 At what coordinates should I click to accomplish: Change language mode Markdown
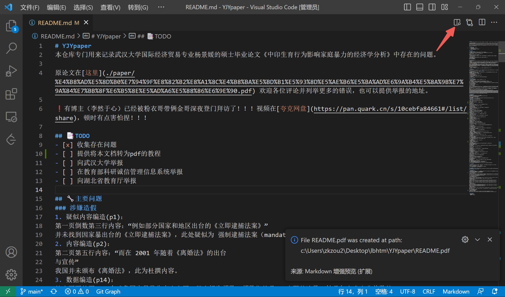click(456, 291)
